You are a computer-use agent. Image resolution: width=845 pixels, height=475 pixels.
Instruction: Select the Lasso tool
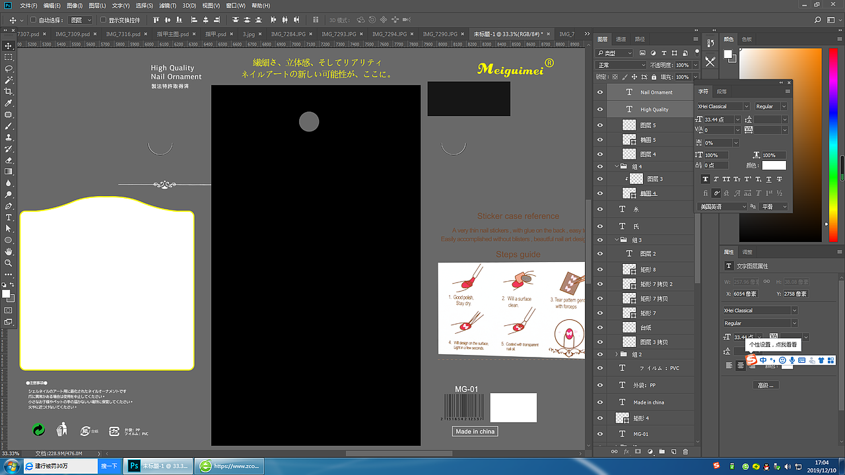tap(9, 69)
